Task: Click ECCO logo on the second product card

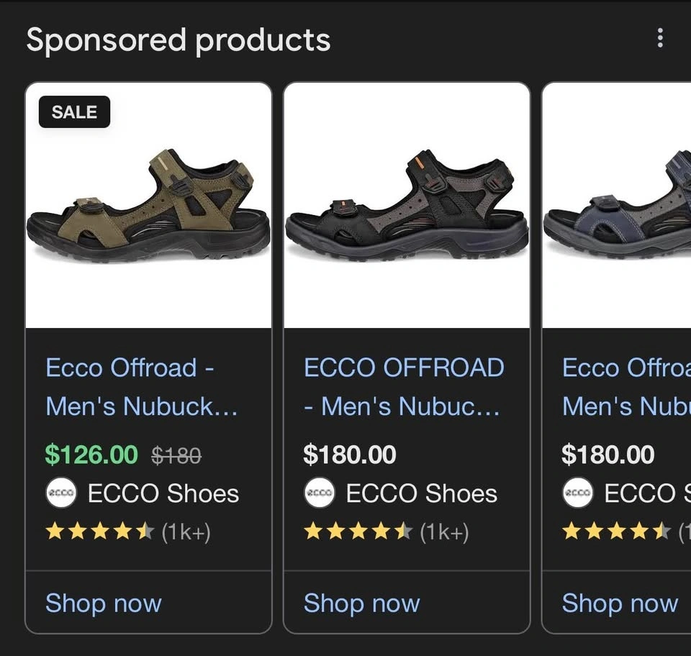Action: coord(320,493)
